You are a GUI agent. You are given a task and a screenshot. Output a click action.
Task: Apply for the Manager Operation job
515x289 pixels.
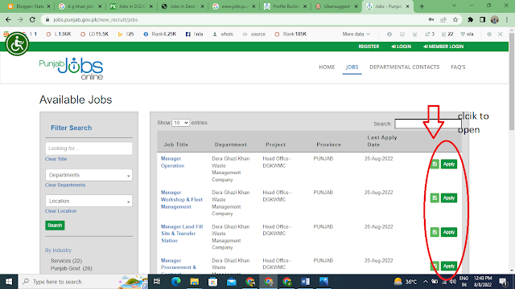point(449,164)
